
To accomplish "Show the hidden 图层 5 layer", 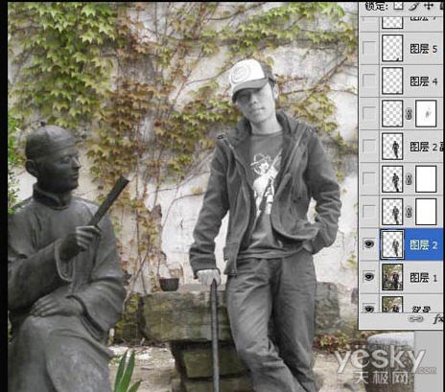I will 369,49.
